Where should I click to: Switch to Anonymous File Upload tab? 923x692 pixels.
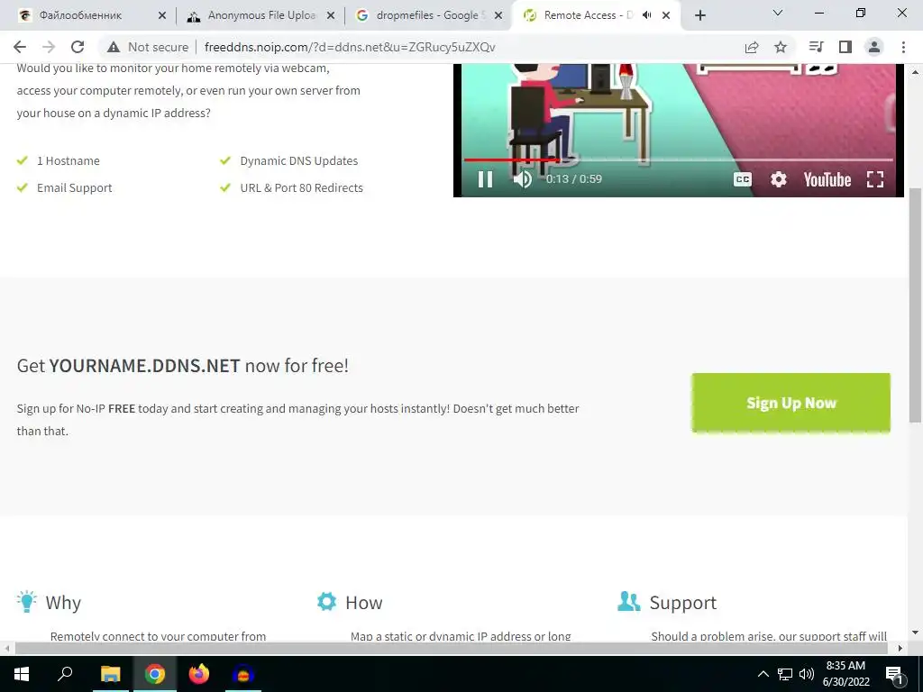[x=261, y=16]
